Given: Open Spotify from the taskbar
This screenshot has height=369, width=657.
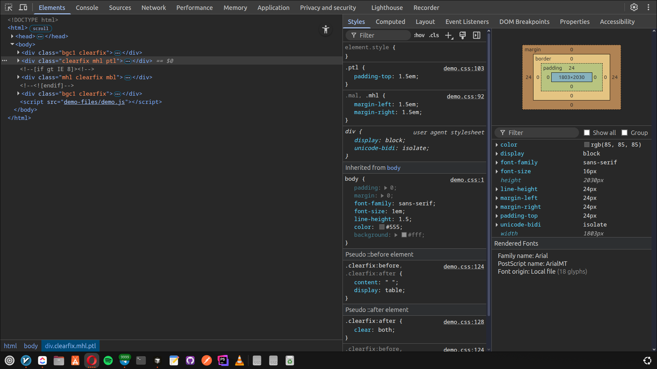Looking at the screenshot, I should click(x=108, y=360).
